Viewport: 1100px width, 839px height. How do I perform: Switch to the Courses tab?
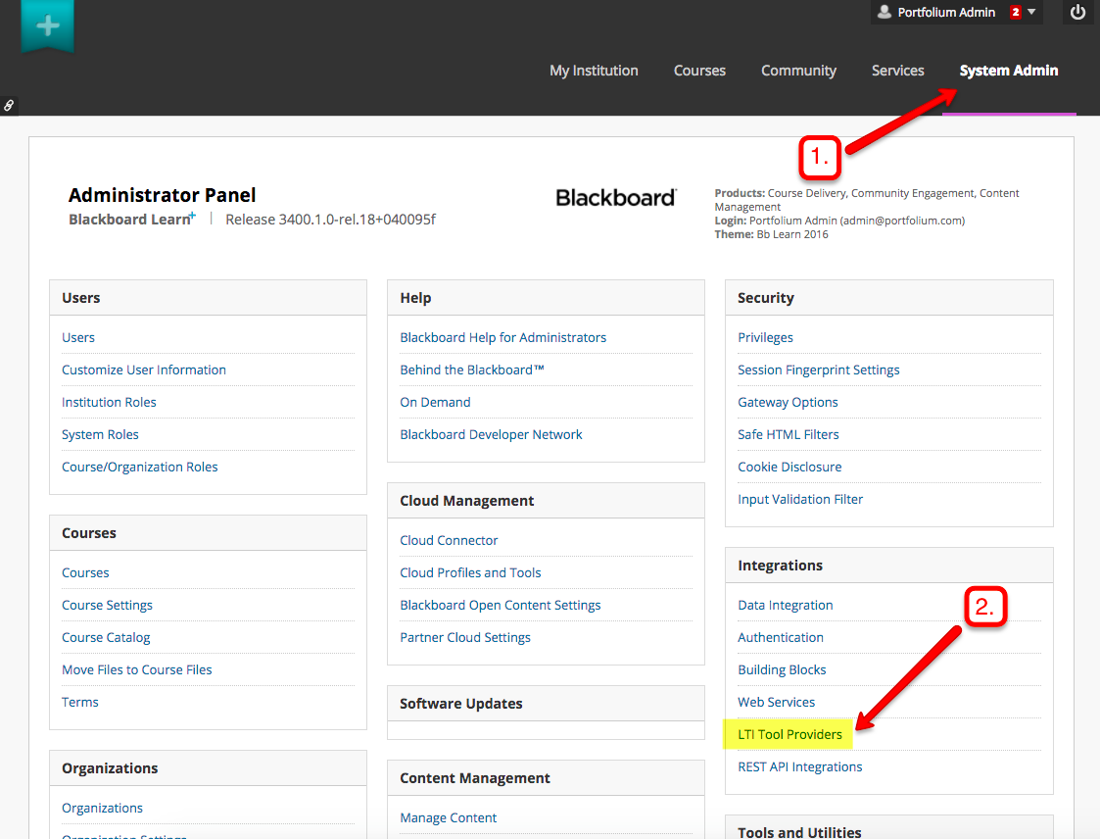click(x=699, y=71)
